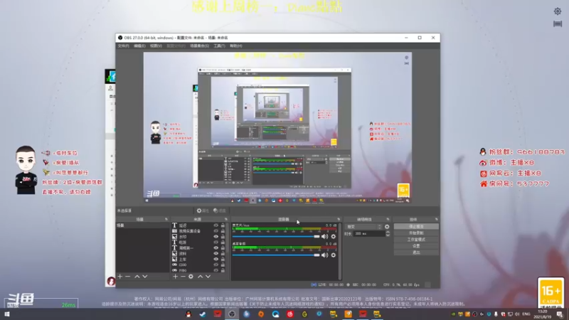
Task: Adjust the 桌面音频 volume slider
Action: pyautogui.click(x=276, y=255)
